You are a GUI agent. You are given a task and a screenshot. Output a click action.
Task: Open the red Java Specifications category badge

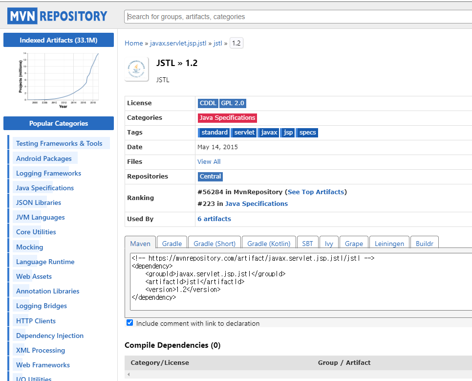pyautogui.click(x=227, y=118)
